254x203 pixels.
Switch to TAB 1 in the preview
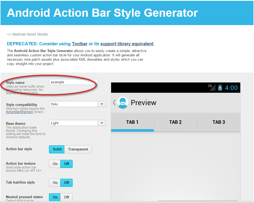pyautogui.click(x=132, y=122)
